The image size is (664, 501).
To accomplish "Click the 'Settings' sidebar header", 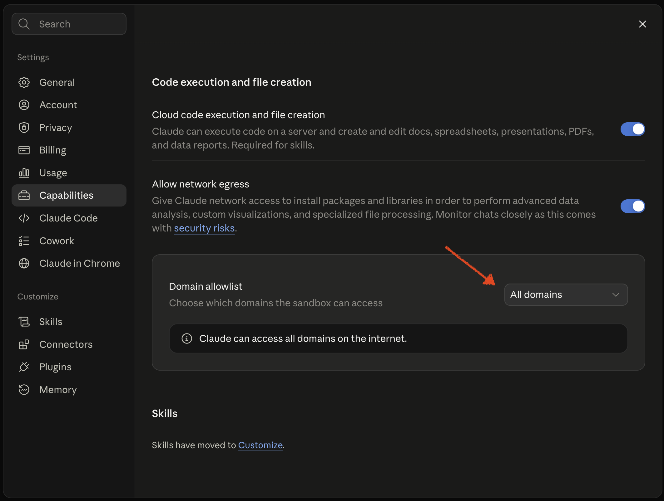I will (x=33, y=57).
